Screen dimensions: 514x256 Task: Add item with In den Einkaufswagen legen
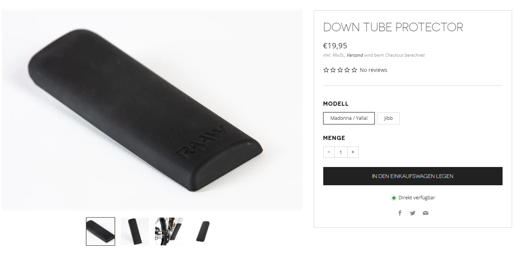pyautogui.click(x=413, y=176)
